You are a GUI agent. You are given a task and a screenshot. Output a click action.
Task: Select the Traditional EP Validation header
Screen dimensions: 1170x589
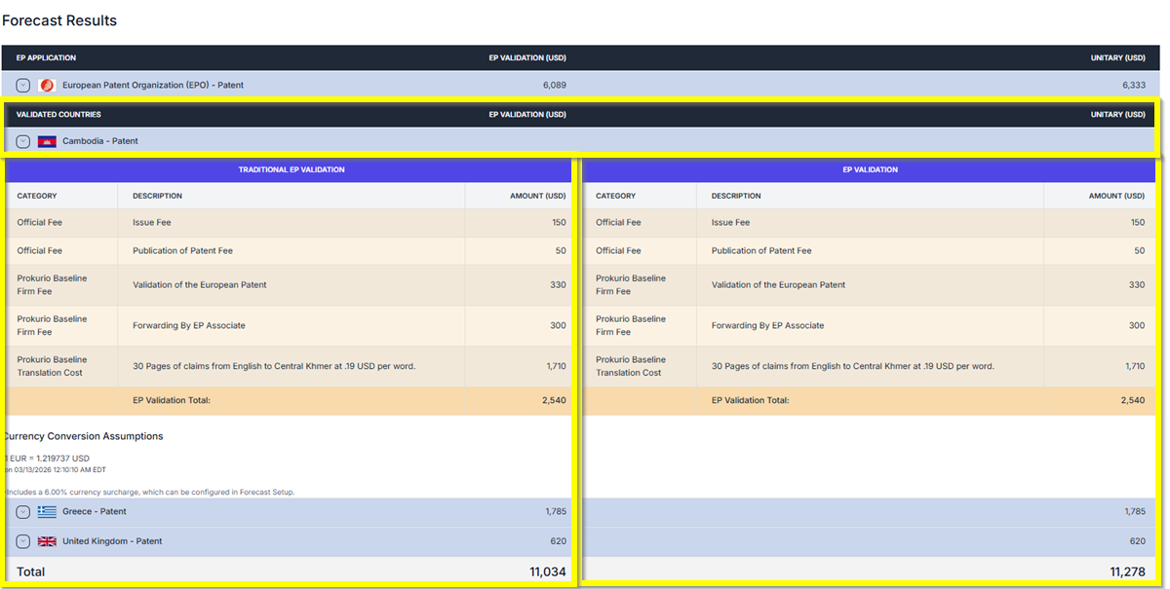(291, 169)
